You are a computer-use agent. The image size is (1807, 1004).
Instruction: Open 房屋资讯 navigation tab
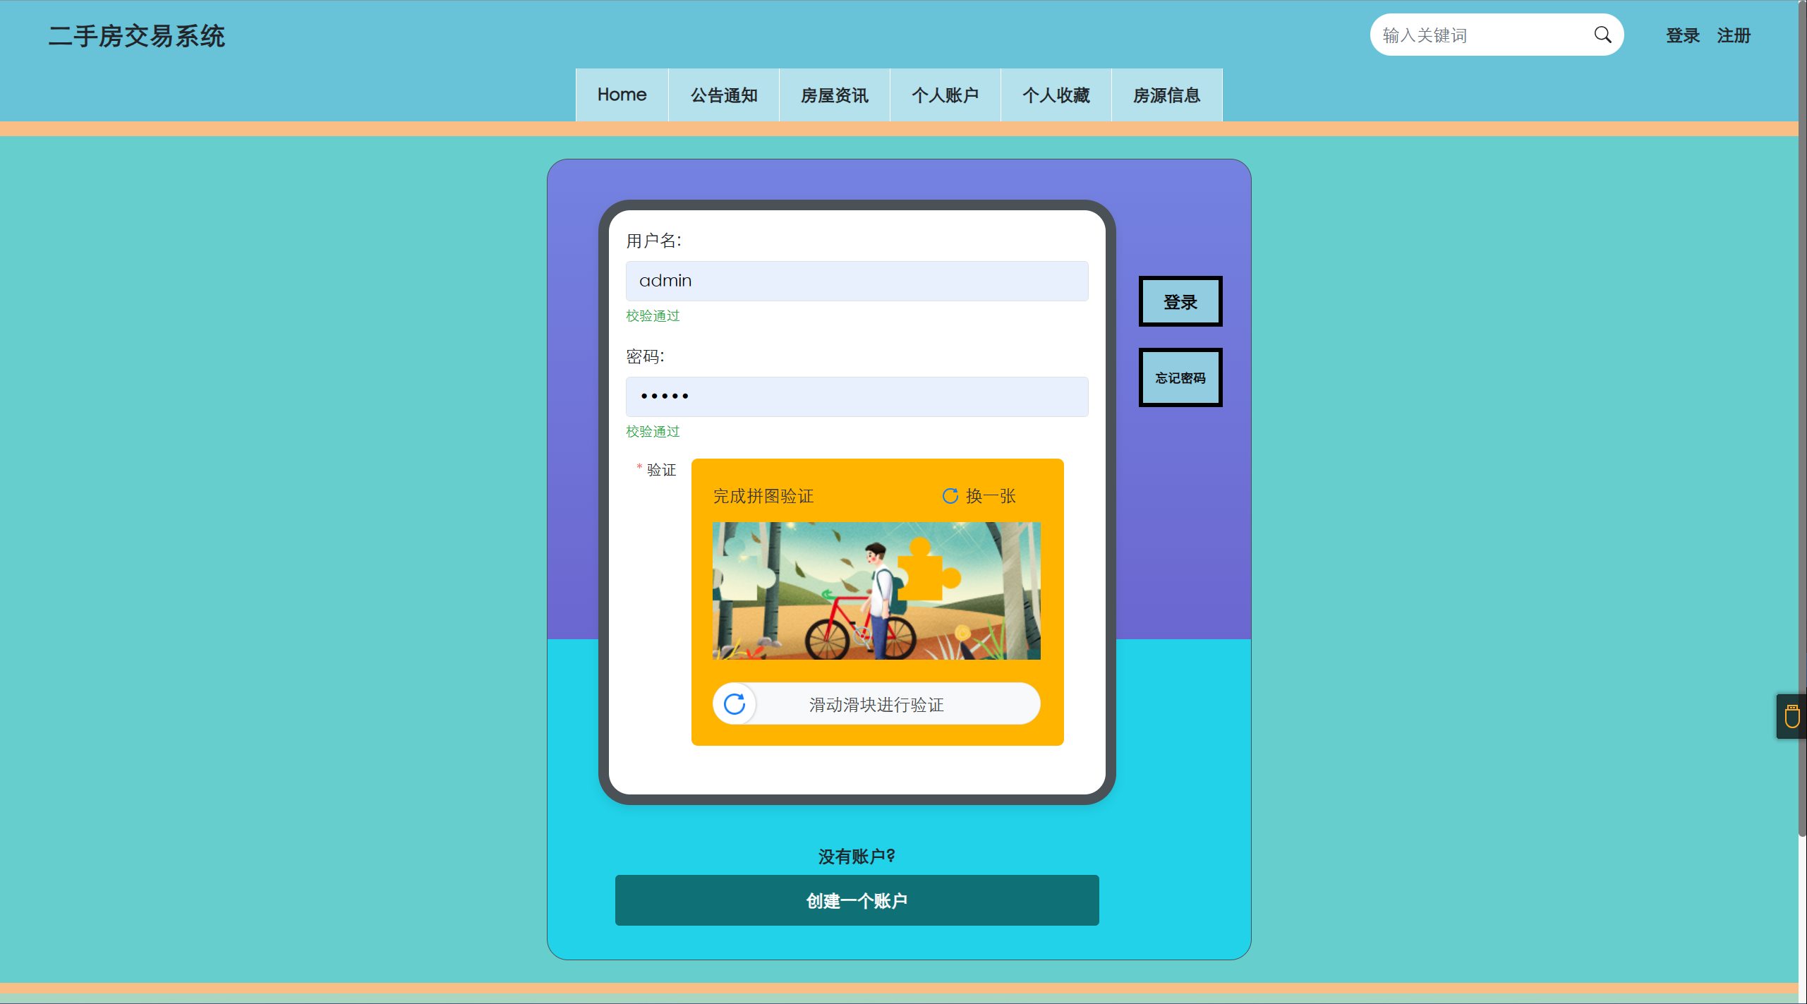pos(835,95)
